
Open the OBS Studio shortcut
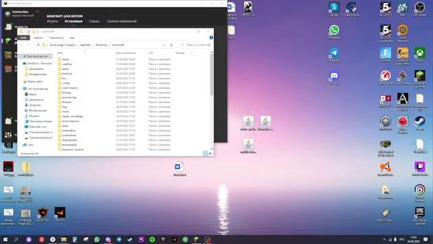419,9
